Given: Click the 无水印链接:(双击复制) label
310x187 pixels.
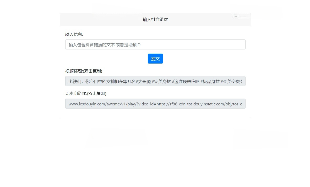Looking at the screenshot, I should (x=85, y=93).
